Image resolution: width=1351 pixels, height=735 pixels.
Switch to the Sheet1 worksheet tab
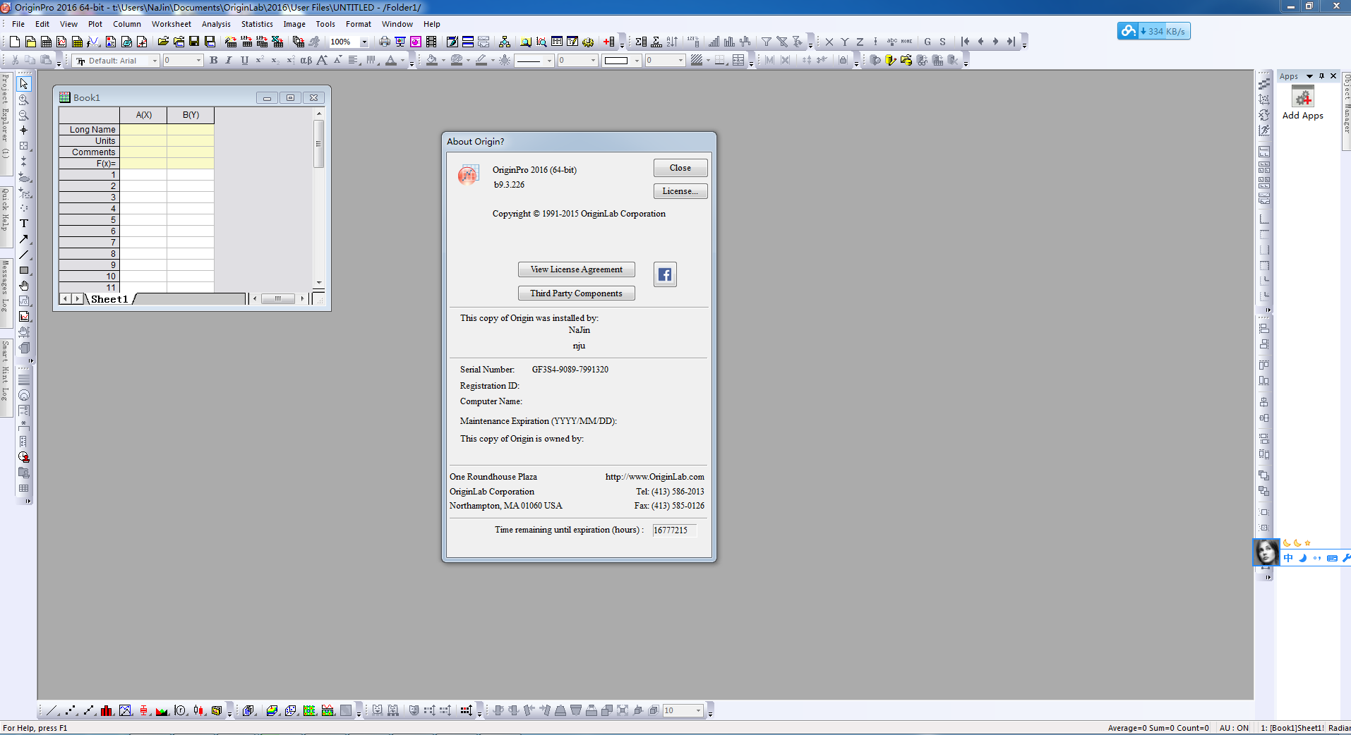(109, 299)
